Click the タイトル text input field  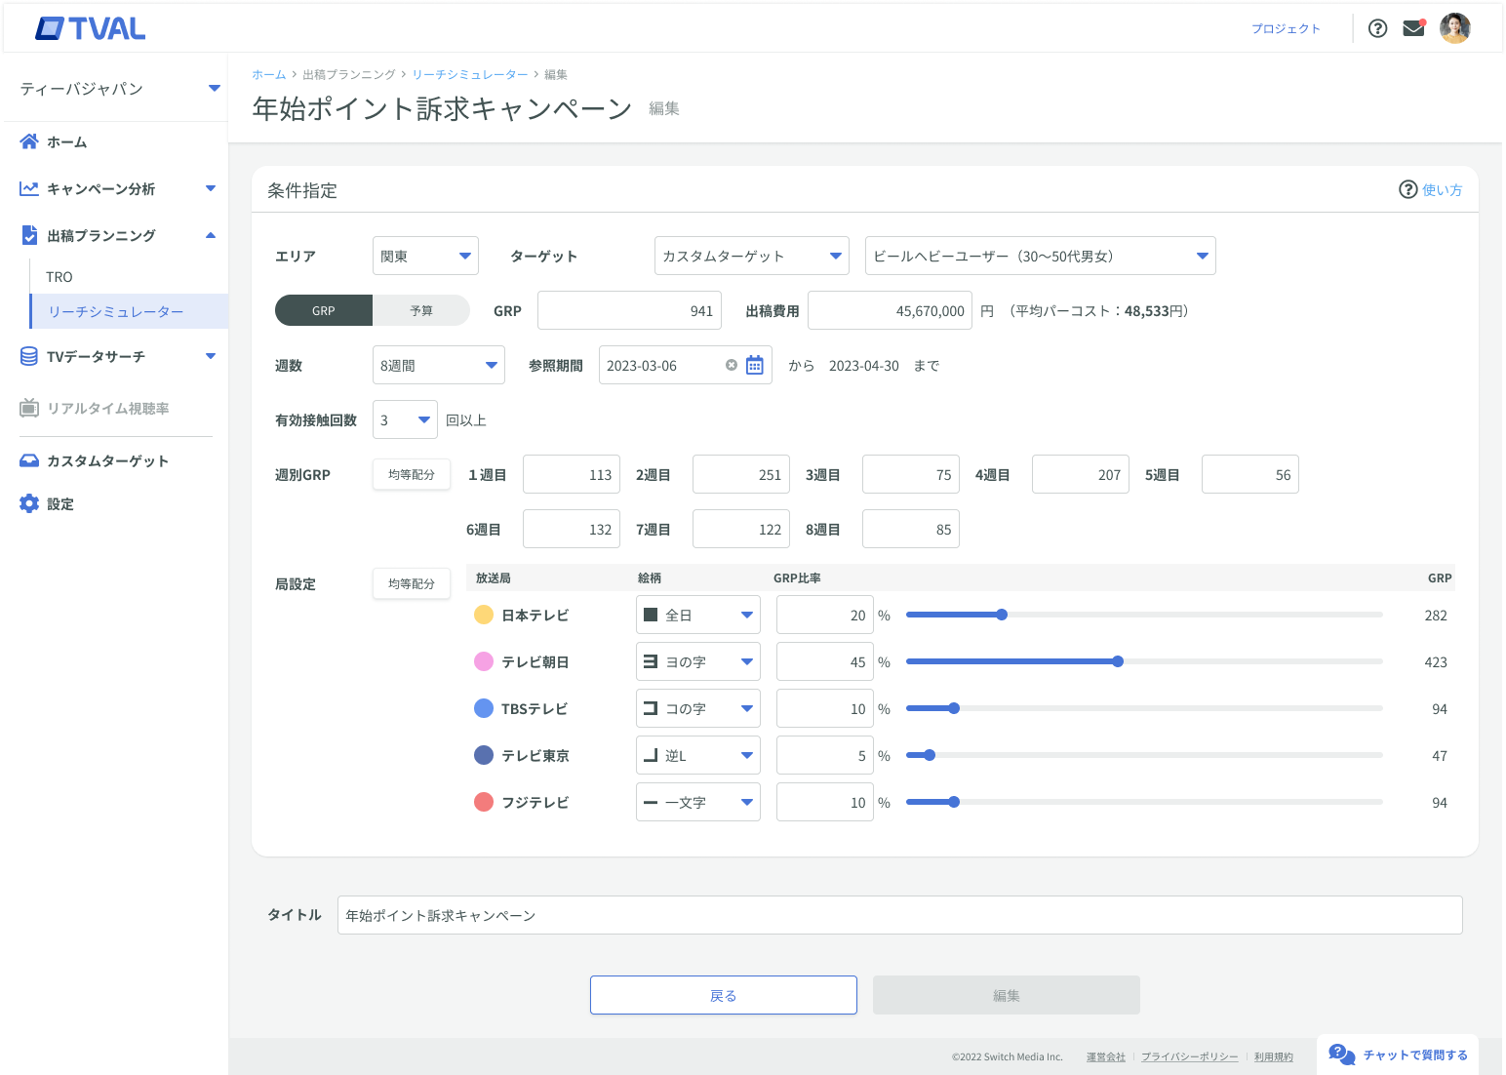point(898,915)
